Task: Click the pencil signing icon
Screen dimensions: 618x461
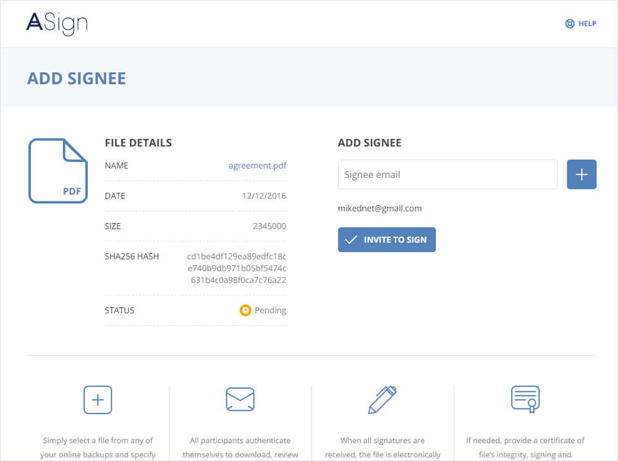Action: 383,400
